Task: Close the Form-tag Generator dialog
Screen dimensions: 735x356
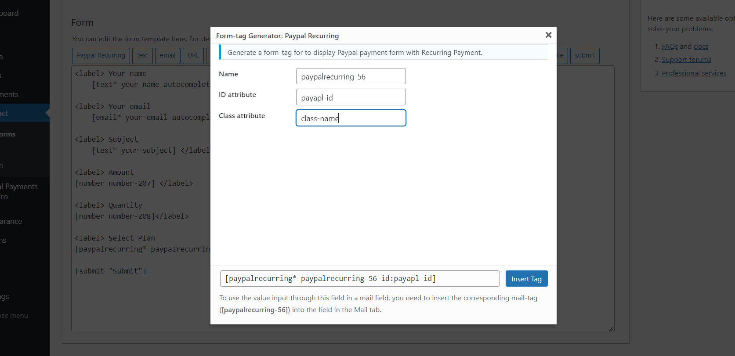Action: tap(548, 35)
